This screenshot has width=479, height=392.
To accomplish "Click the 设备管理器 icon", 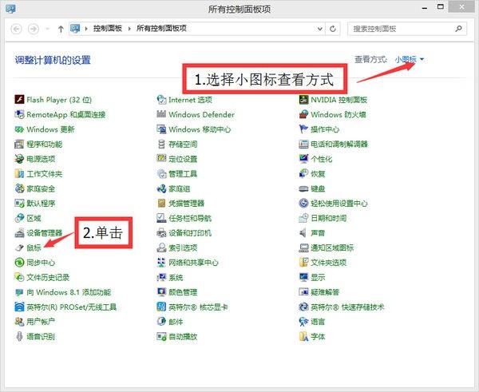I will coord(19,233).
